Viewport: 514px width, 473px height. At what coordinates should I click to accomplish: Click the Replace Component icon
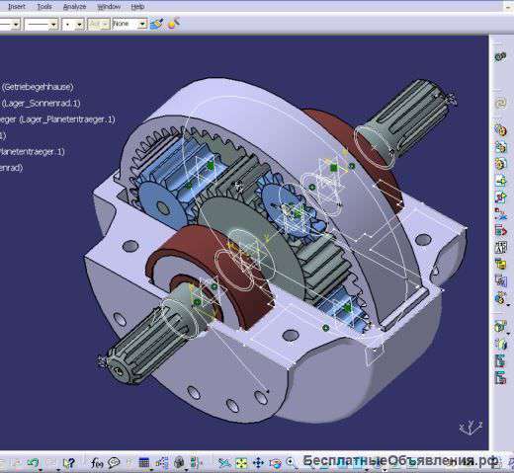coord(500,214)
